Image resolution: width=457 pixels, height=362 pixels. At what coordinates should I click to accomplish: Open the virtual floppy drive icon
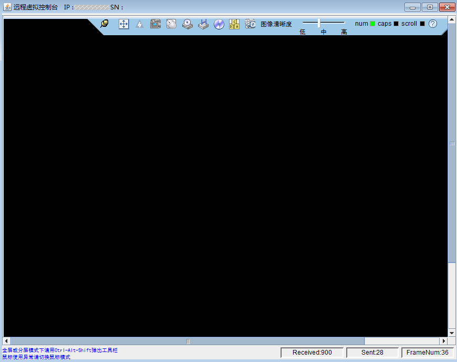click(203, 24)
